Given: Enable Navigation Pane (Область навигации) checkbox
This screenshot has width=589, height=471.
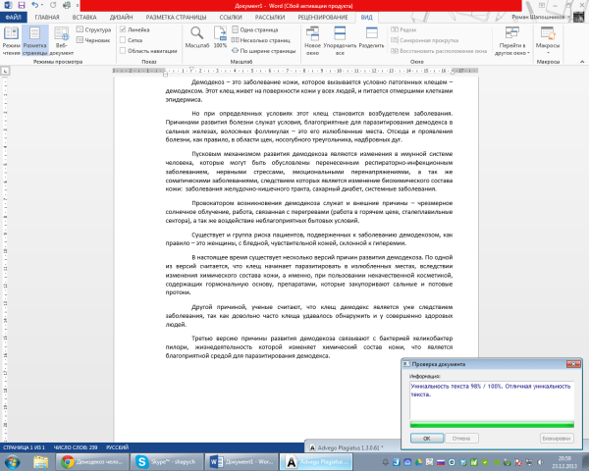Looking at the screenshot, I should [123, 50].
